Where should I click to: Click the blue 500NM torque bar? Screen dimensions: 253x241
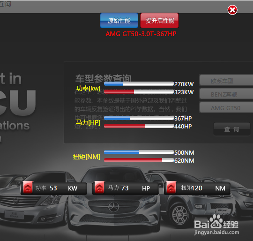coord(139,152)
